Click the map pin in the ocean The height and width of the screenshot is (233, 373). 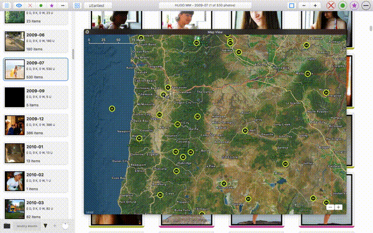coord(112,109)
